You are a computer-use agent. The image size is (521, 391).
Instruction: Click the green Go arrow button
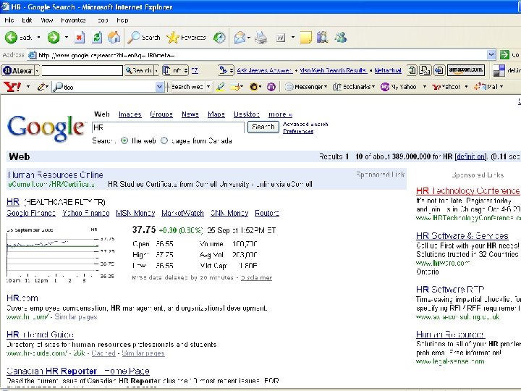(504, 55)
